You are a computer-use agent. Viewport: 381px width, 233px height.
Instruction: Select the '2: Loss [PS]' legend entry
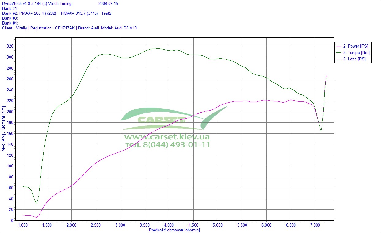coord(354,59)
